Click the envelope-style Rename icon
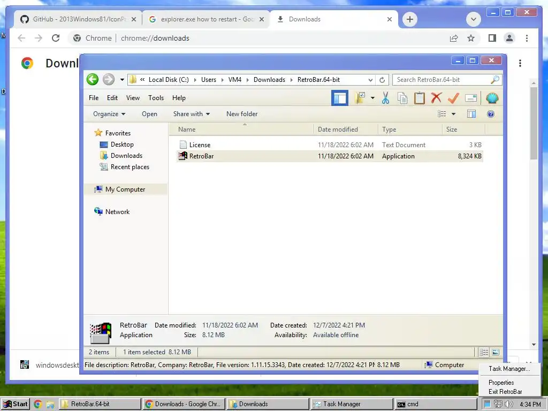Screen dimensions: 548x411 (471, 98)
